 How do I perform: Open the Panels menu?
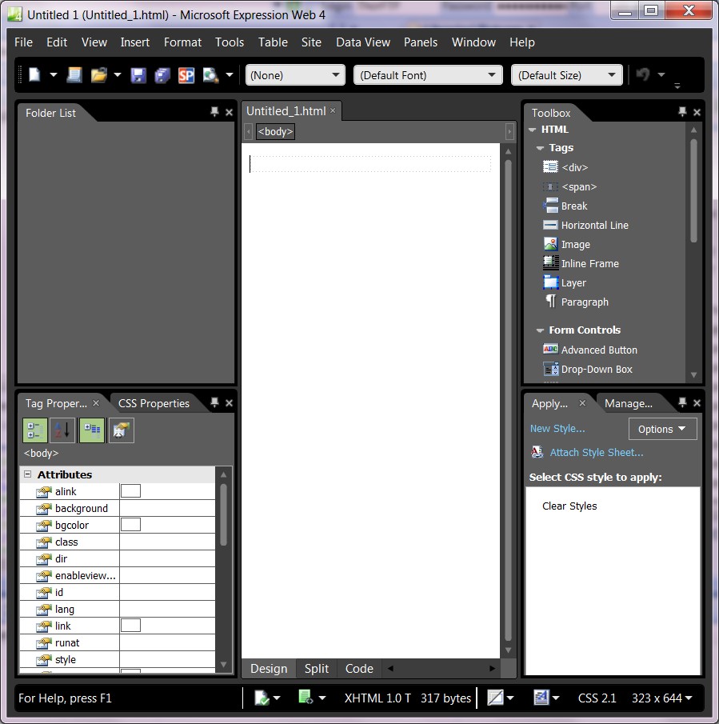(x=421, y=42)
